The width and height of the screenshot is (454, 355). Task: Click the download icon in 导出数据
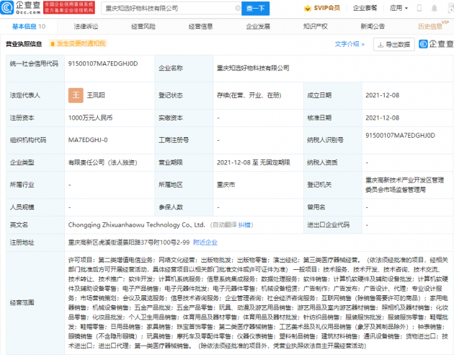(380, 44)
